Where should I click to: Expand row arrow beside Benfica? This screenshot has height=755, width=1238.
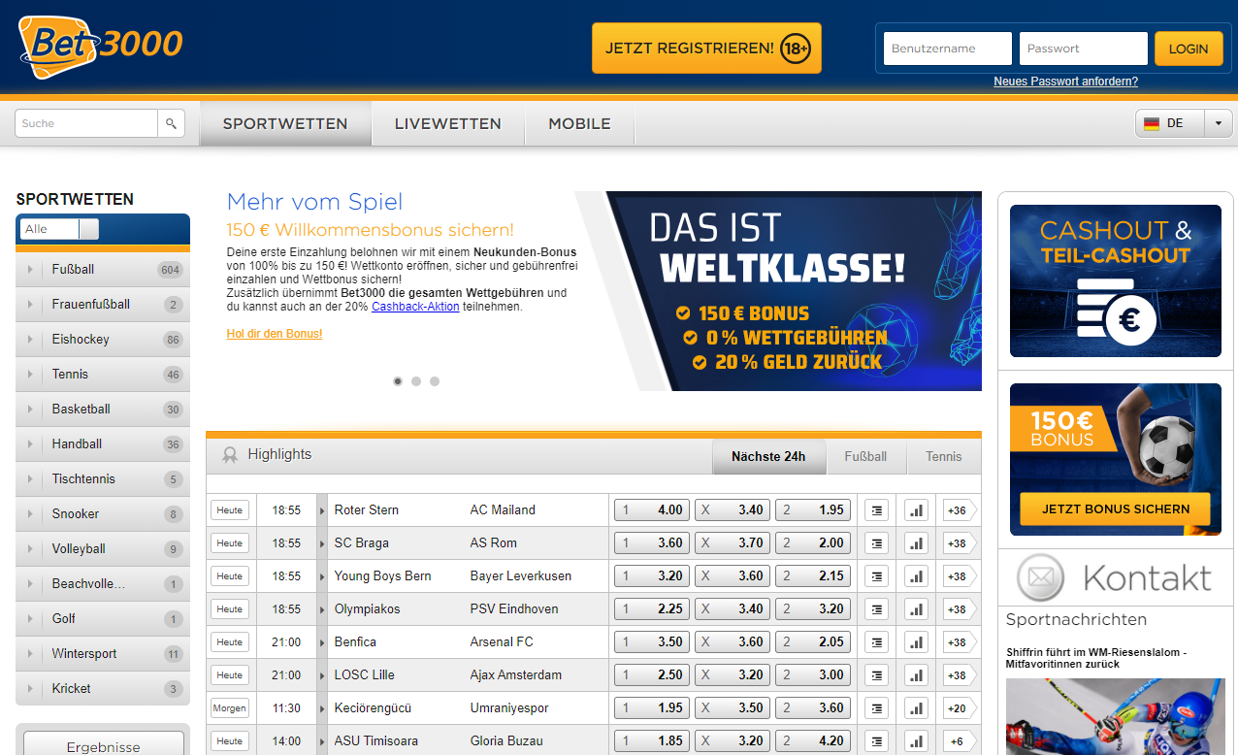322,642
